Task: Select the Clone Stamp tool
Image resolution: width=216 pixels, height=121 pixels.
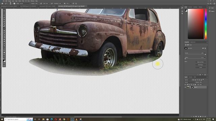Action: [x=4, y=31]
